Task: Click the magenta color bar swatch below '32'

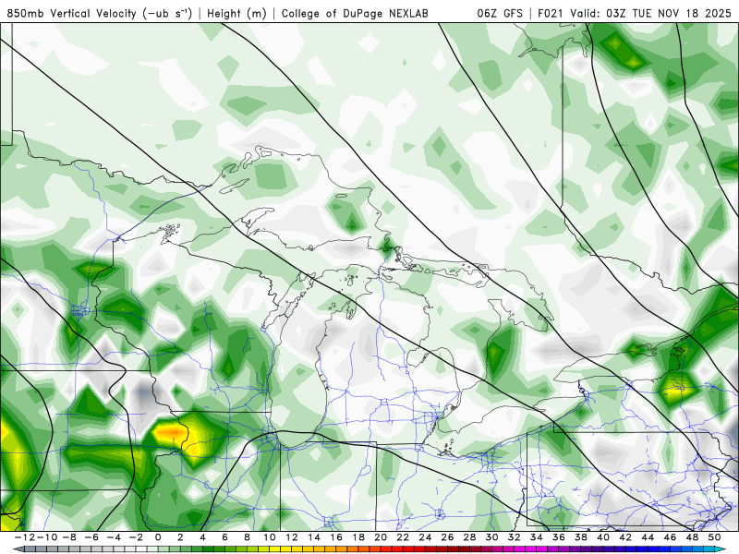Action: 520,549
